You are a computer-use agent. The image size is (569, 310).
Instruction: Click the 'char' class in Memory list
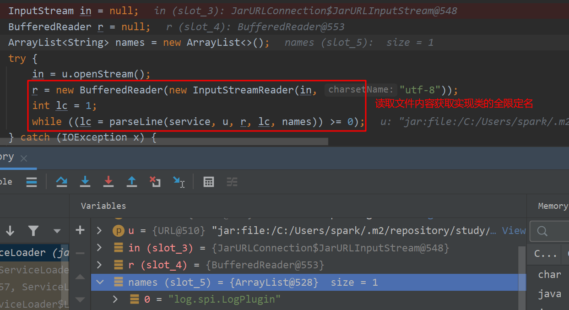coord(549,274)
